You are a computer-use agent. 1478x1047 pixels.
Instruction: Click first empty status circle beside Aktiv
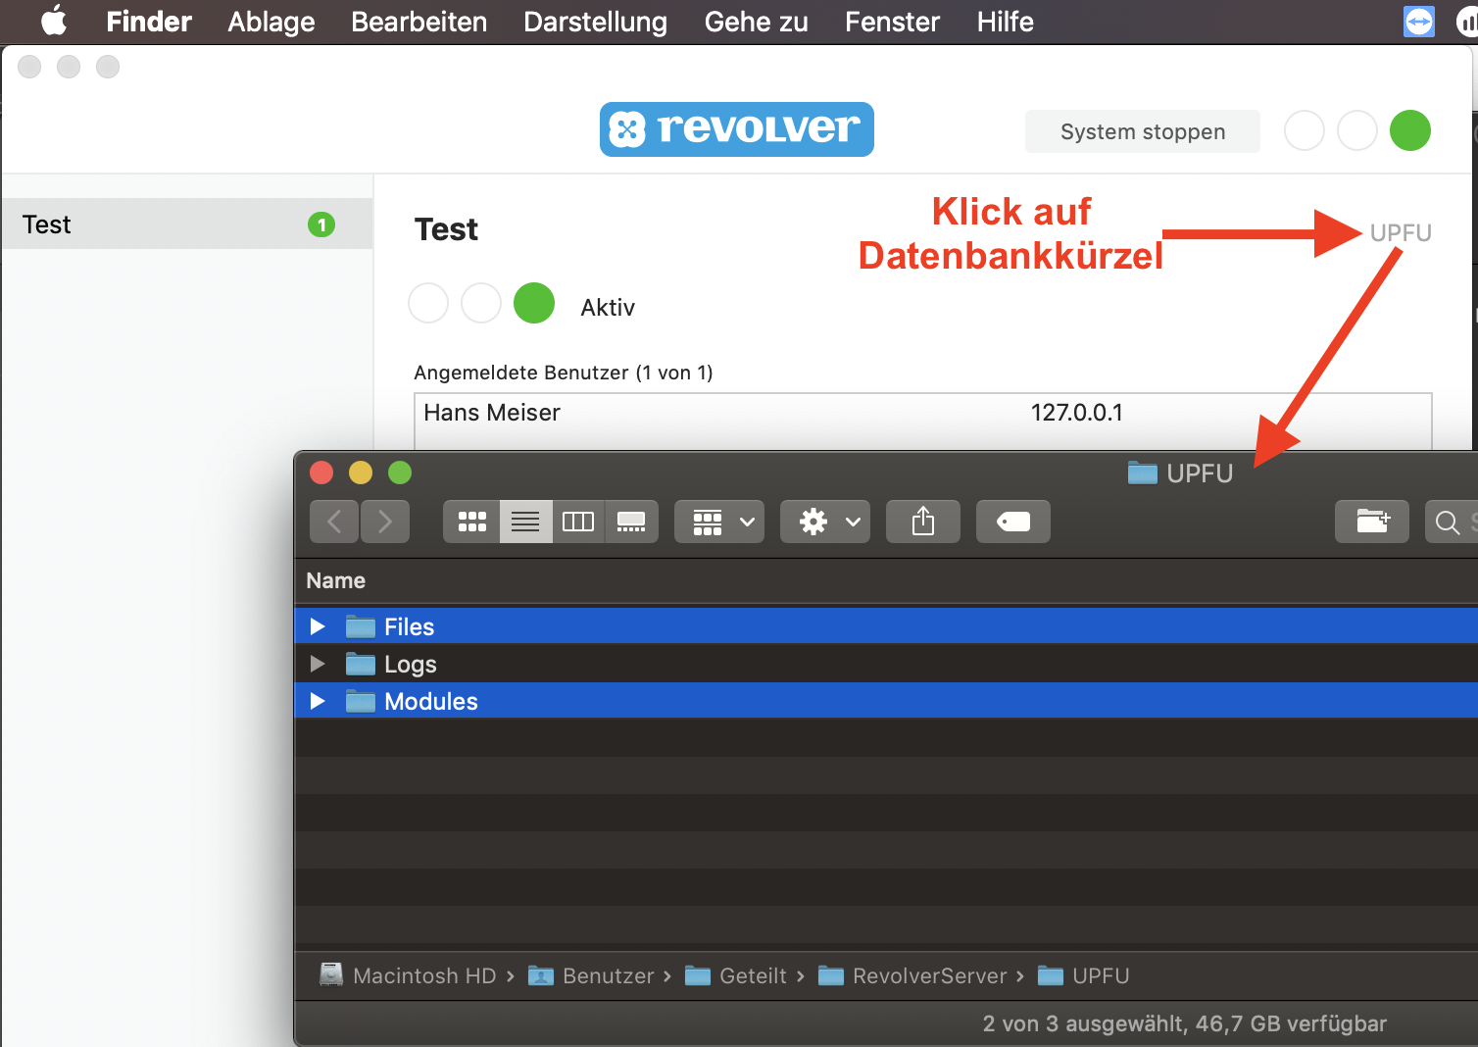[428, 303]
